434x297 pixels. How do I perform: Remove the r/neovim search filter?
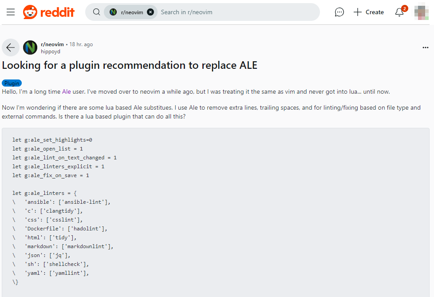click(x=150, y=12)
